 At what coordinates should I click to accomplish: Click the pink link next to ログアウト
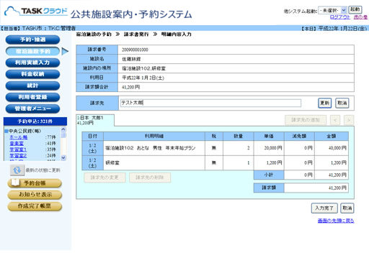(360, 17)
